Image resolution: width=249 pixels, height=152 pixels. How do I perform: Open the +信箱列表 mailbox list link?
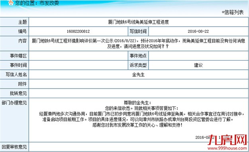coord(233,12)
